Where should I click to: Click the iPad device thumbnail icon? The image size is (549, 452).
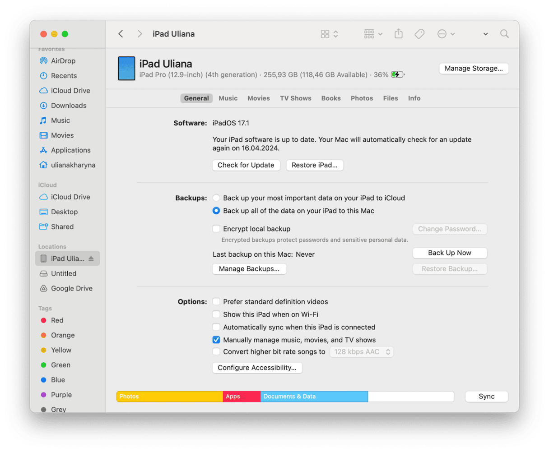[x=126, y=69]
